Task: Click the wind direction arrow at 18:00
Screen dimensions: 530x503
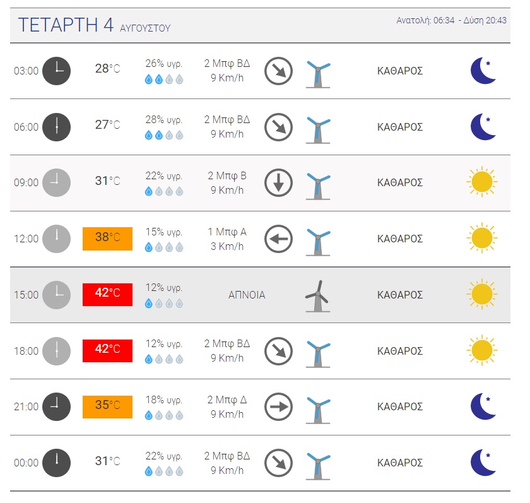Action: (x=278, y=352)
